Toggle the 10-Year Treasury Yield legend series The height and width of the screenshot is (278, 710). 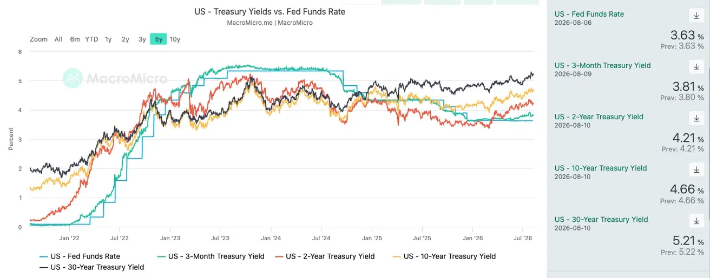[444, 256]
